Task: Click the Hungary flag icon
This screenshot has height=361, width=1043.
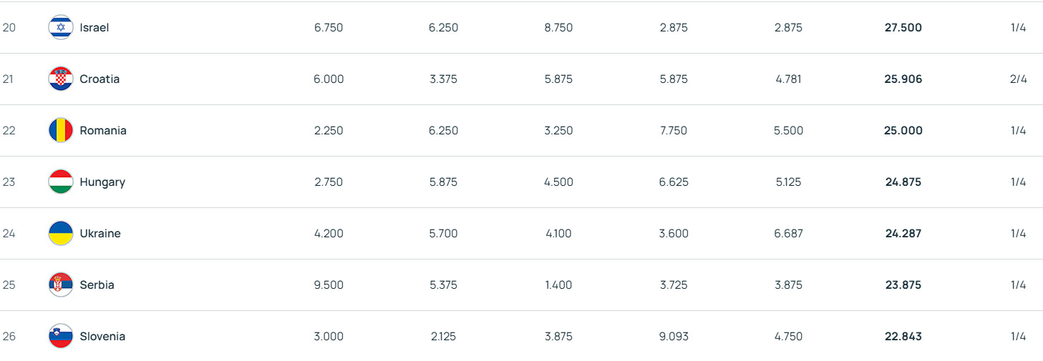Action: tap(60, 182)
